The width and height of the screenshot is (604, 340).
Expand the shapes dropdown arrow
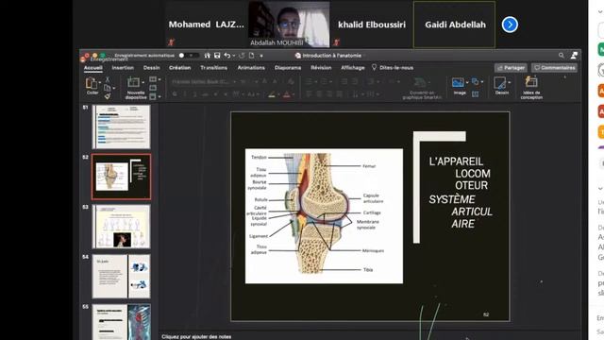(482, 82)
